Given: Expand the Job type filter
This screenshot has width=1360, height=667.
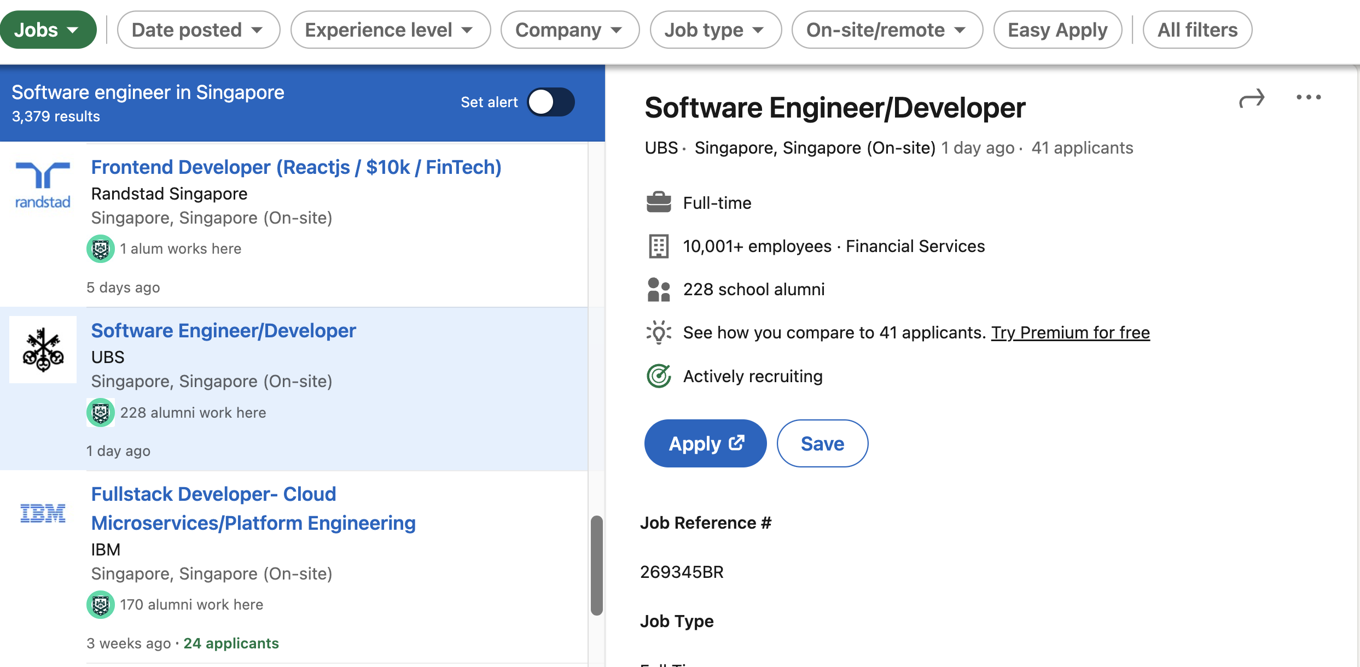Looking at the screenshot, I should [x=715, y=30].
